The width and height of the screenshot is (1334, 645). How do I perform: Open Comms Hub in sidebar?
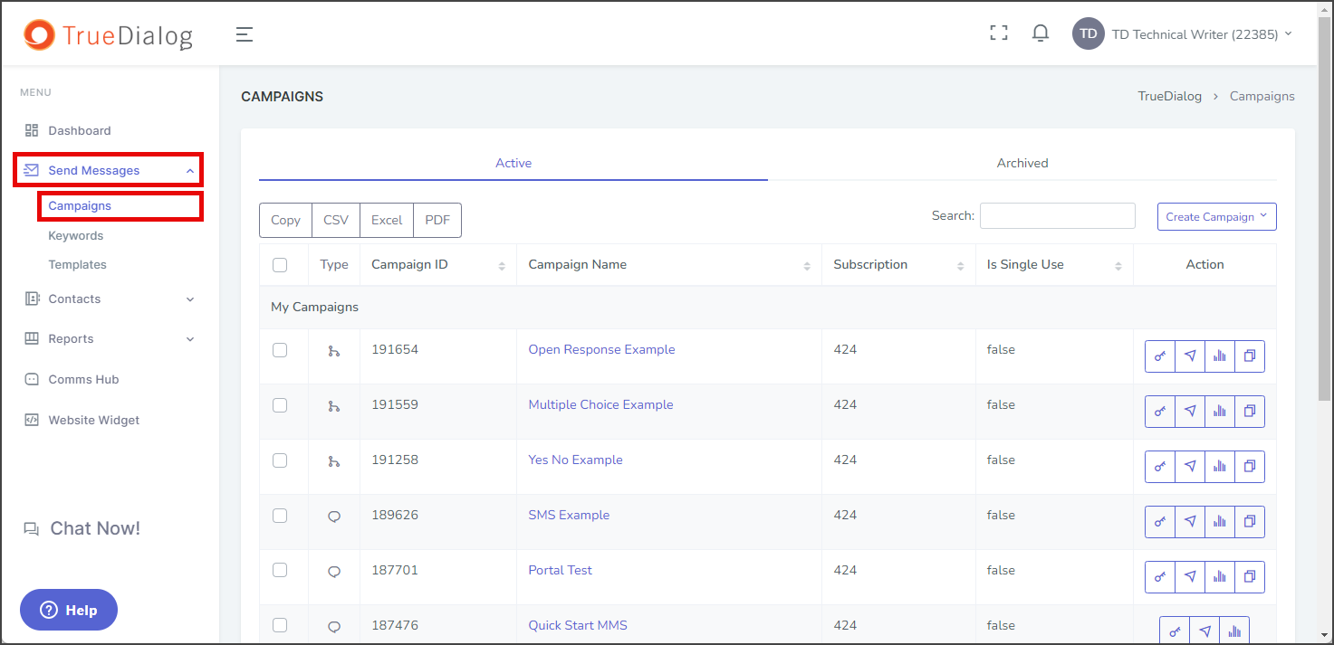83,379
